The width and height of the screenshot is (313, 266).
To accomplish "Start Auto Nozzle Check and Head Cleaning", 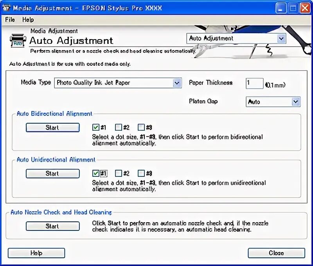I will click(53, 226).
